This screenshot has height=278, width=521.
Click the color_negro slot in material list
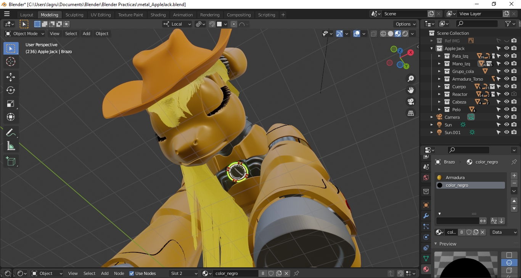pyautogui.click(x=471, y=185)
